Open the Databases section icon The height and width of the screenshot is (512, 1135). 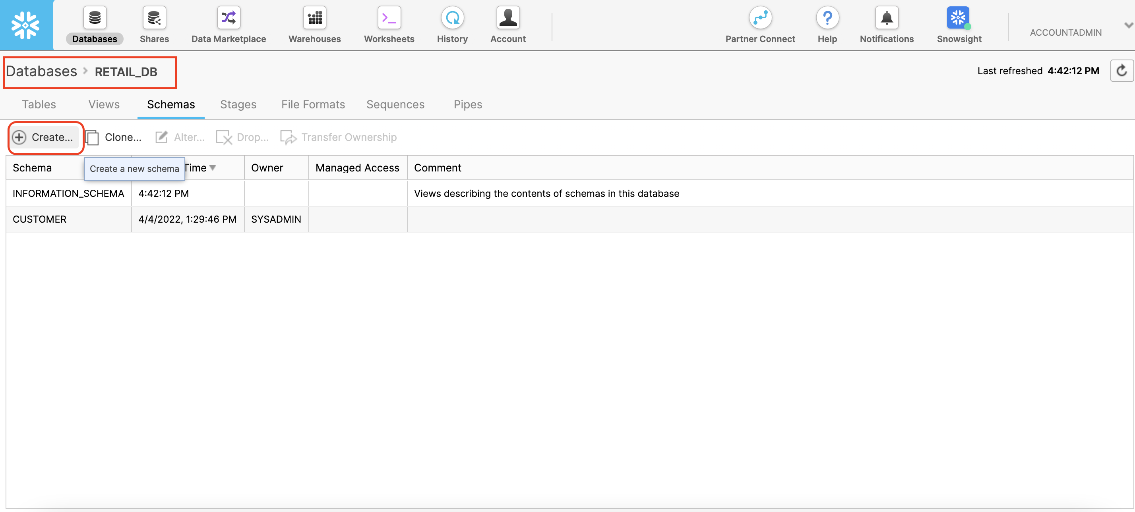(x=95, y=17)
